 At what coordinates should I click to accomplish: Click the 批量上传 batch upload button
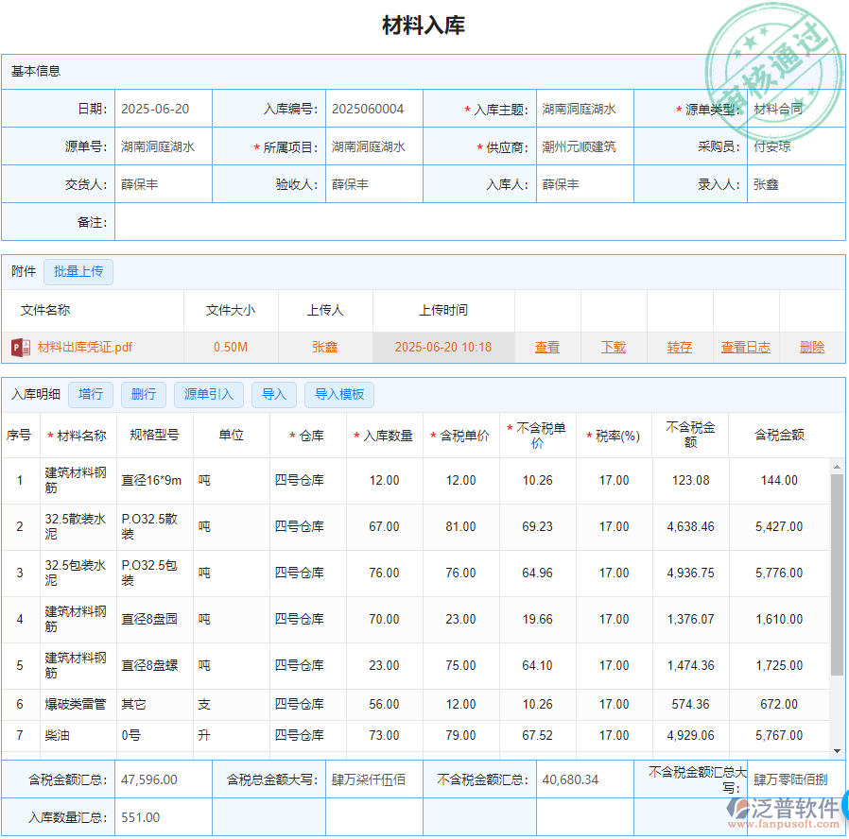(78, 271)
